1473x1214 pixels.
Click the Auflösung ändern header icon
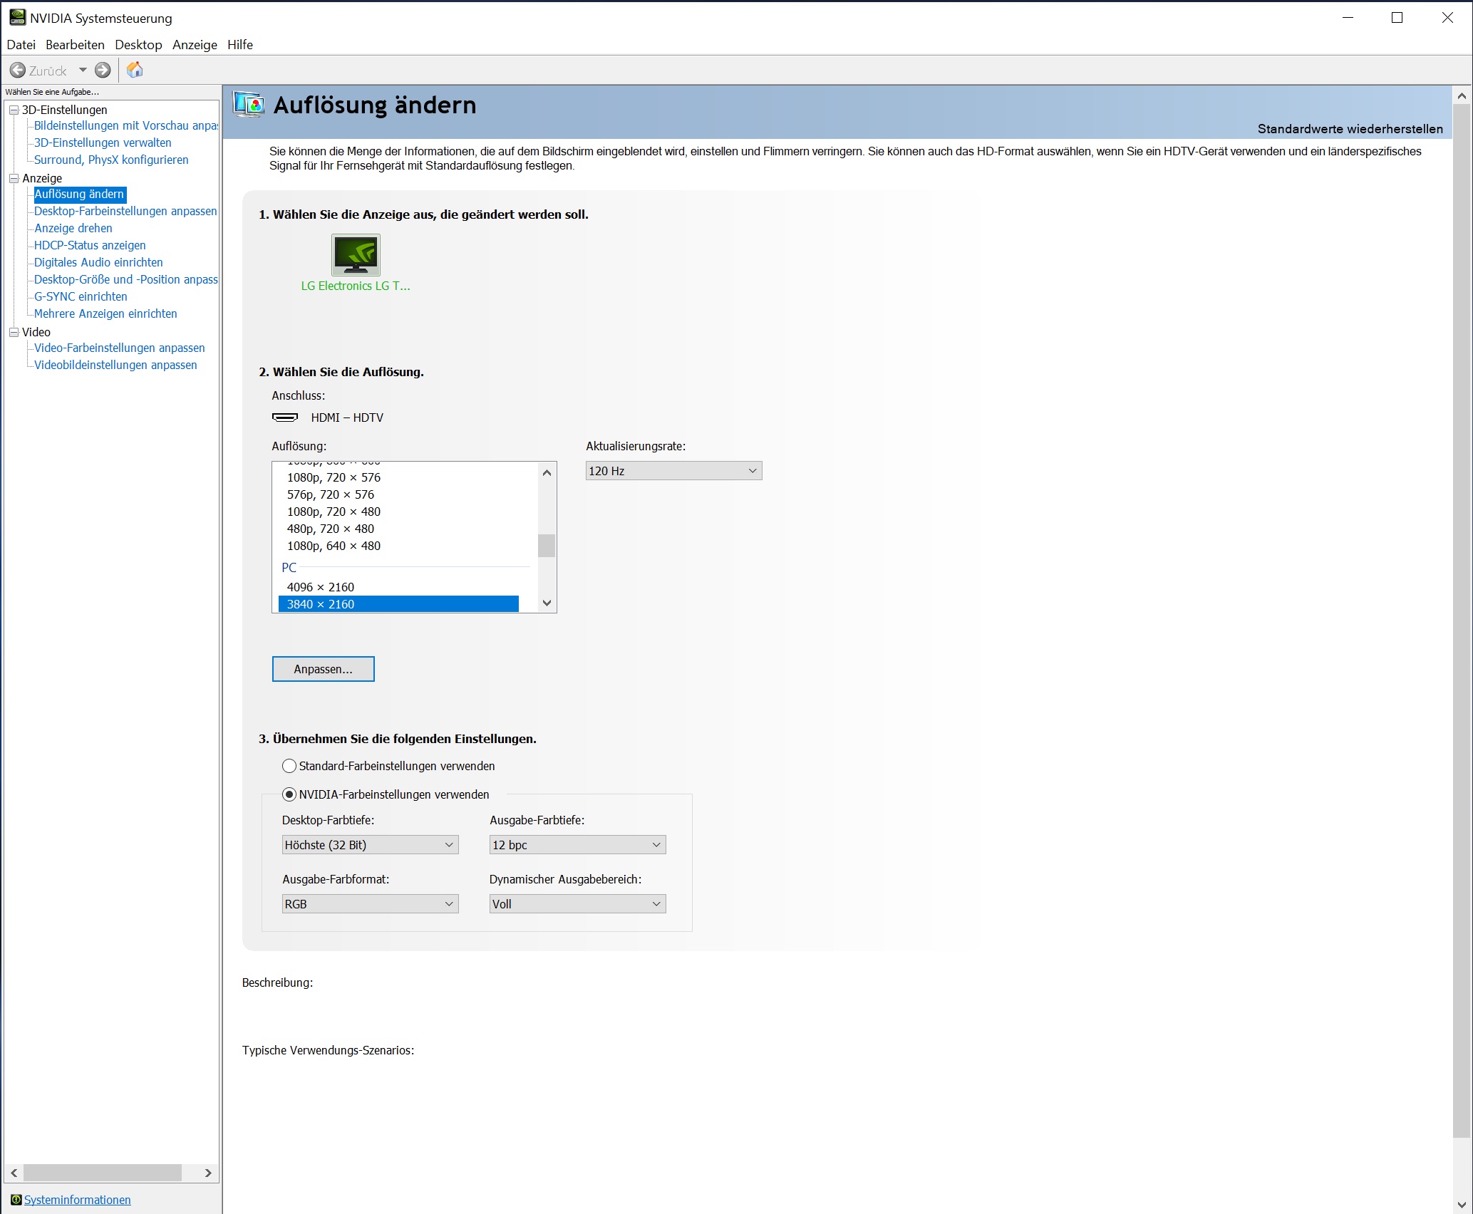249,105
